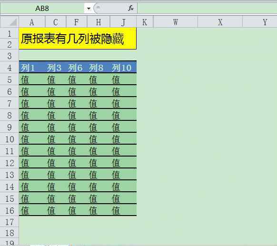This screenshot has height=246, width=277.
Task: Click the 值 cell in column F row 7
Action: (77, 103)
